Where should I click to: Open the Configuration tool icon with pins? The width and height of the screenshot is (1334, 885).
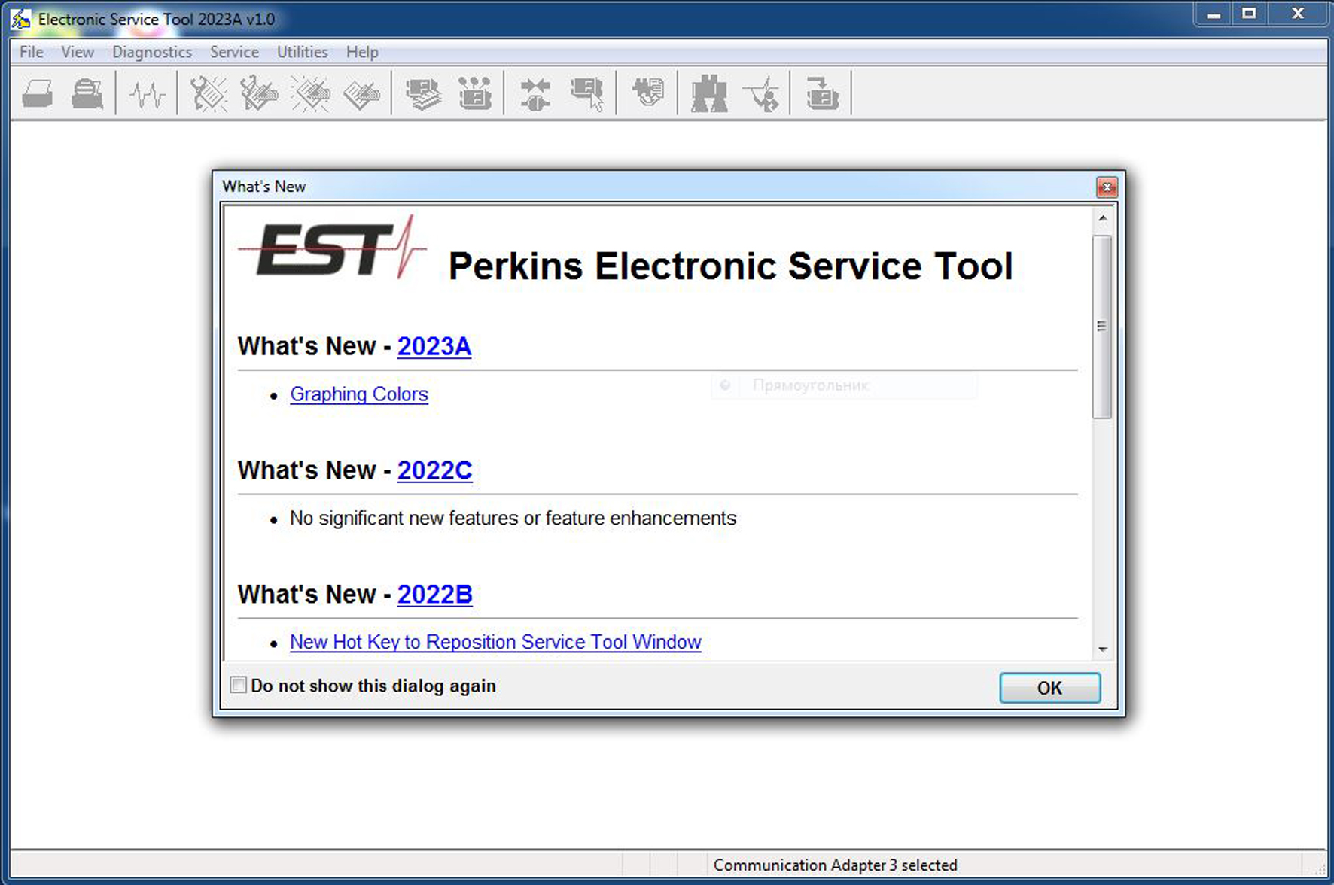click(x=475, y=94)
